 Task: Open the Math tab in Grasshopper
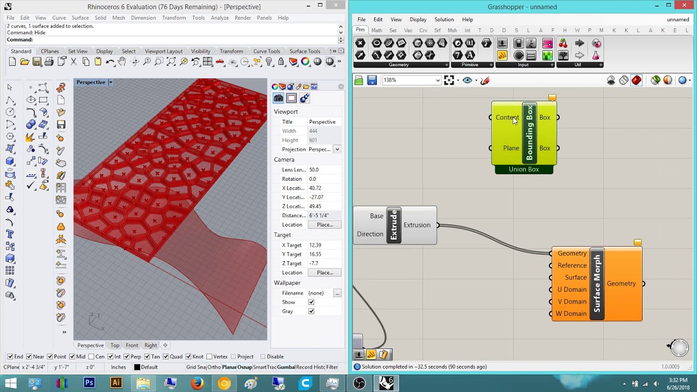pos(376,30)
